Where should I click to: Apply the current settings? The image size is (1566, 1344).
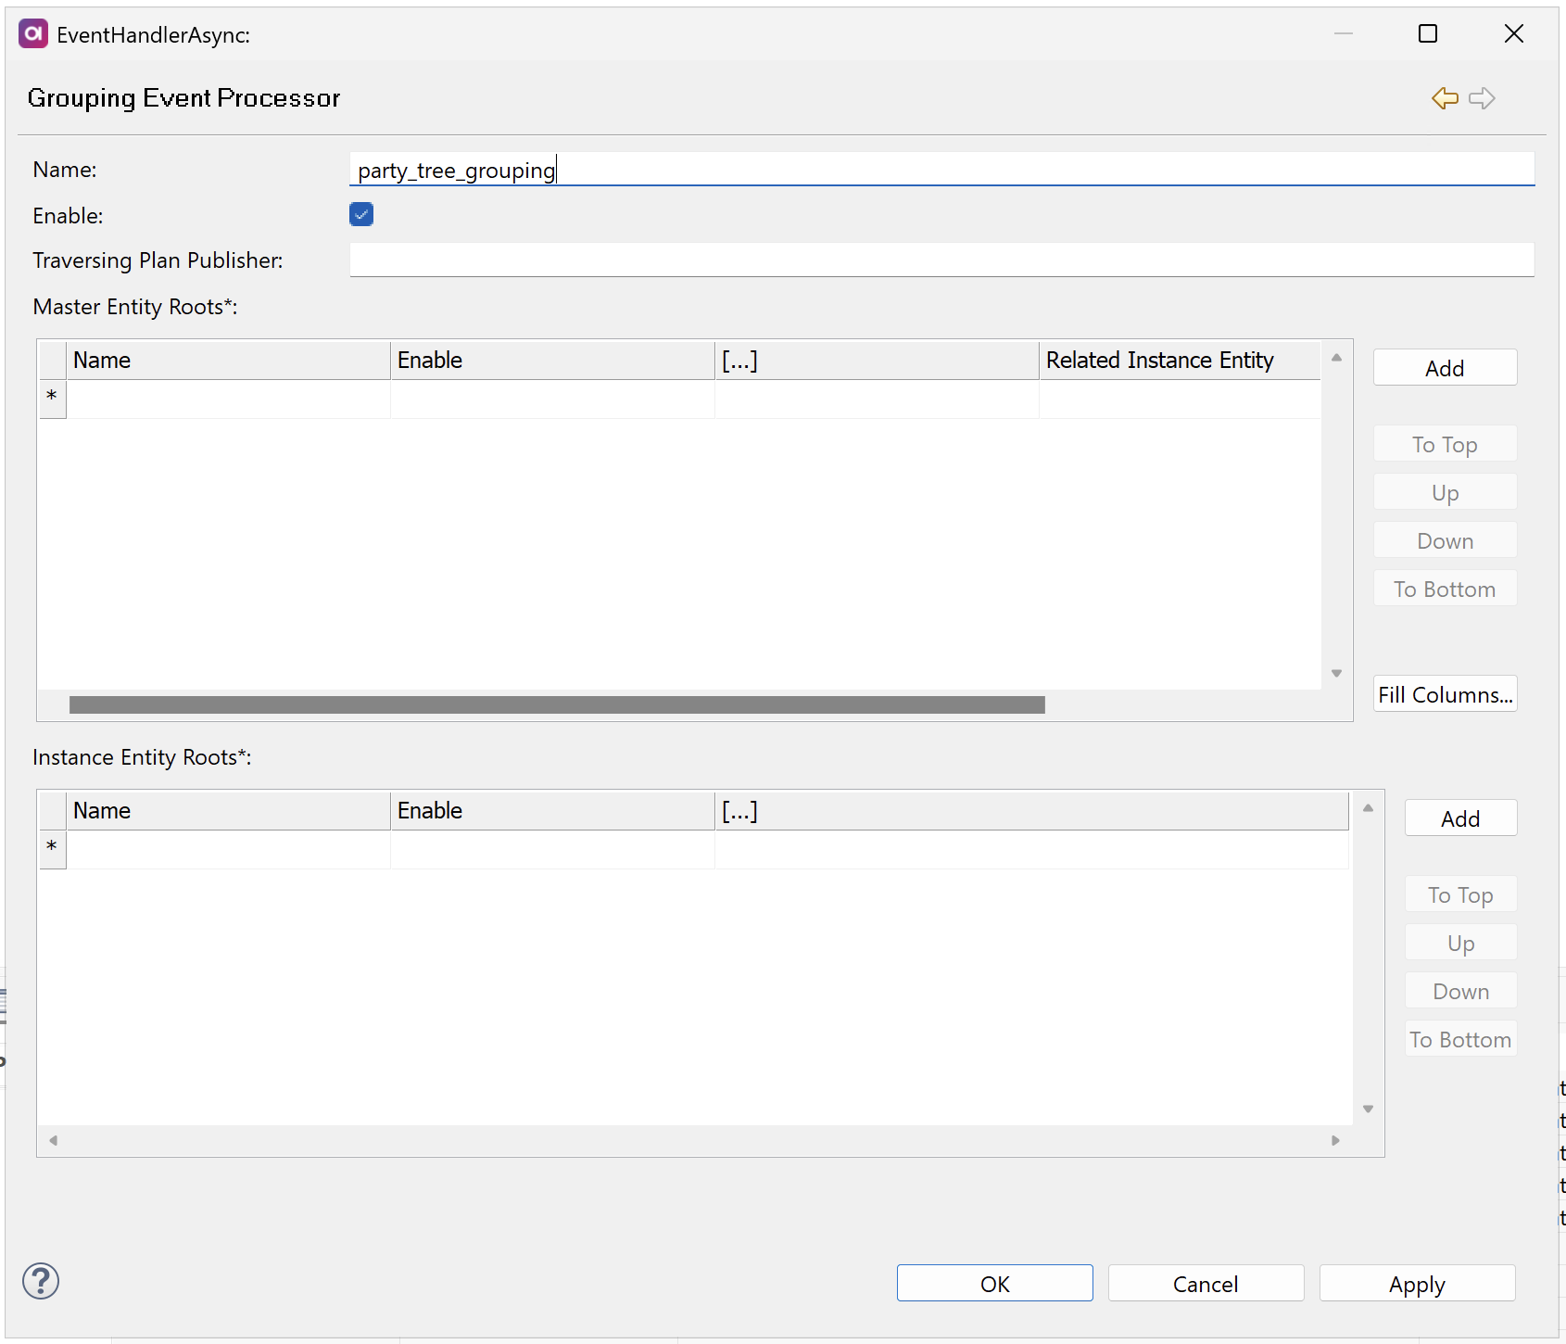[1417, 1284]
